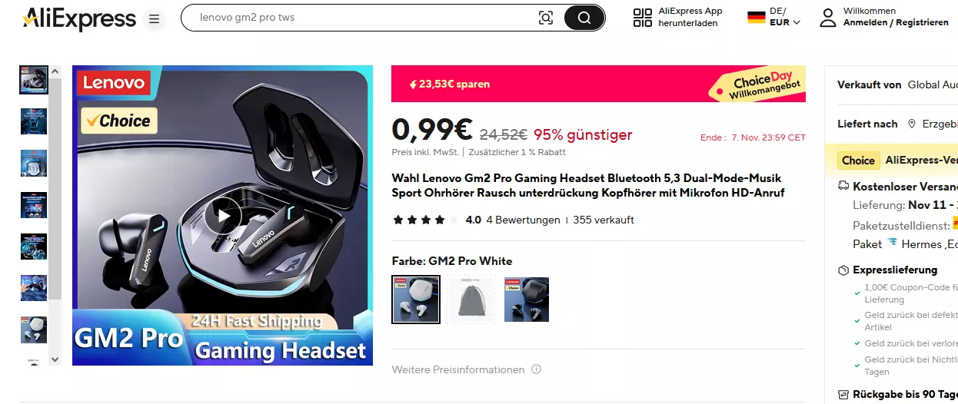
Task: Click the location pin near Liefert nach
Action: (x=912, y=124)
